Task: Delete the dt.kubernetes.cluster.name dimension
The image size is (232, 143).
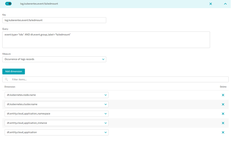Action: coord(223,104)
